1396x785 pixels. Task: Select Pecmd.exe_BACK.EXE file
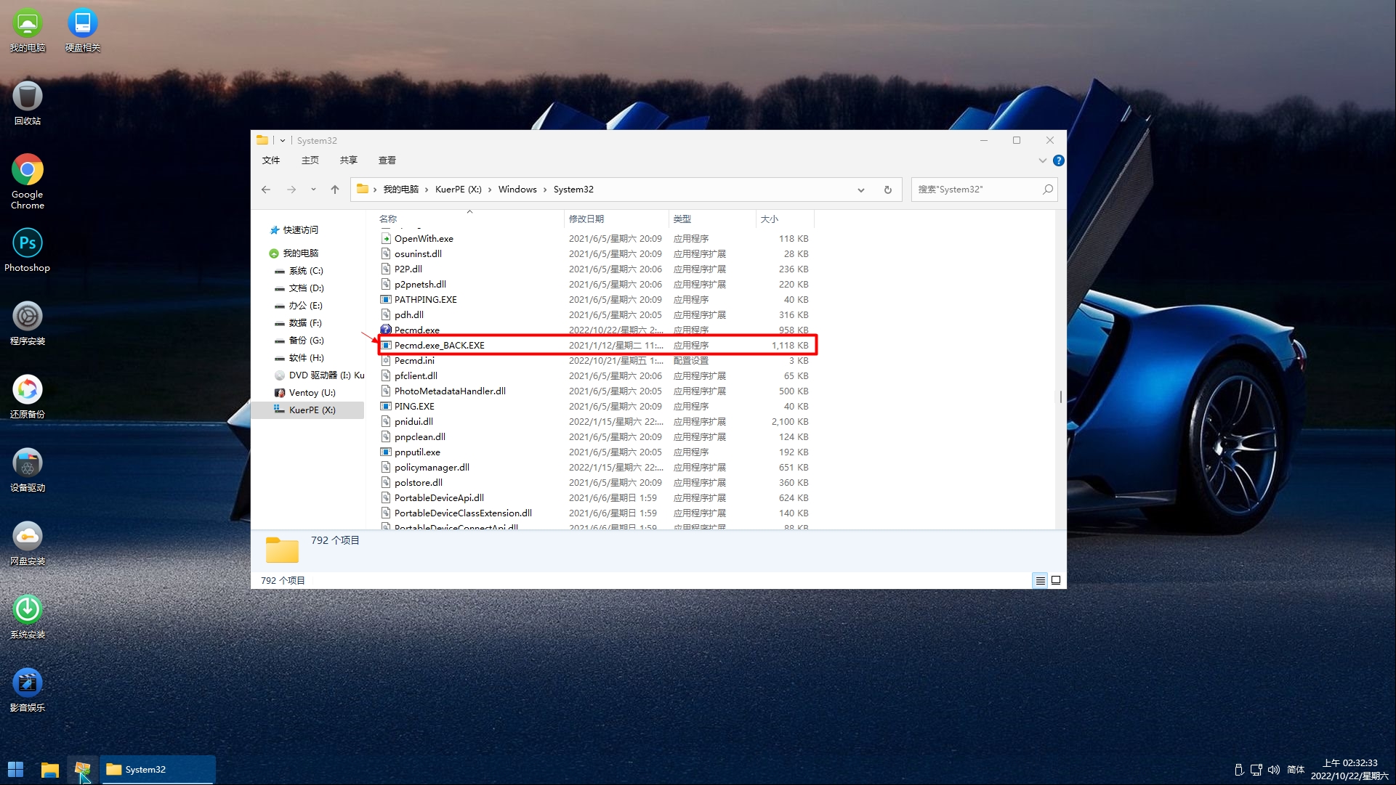click(594, 346)
